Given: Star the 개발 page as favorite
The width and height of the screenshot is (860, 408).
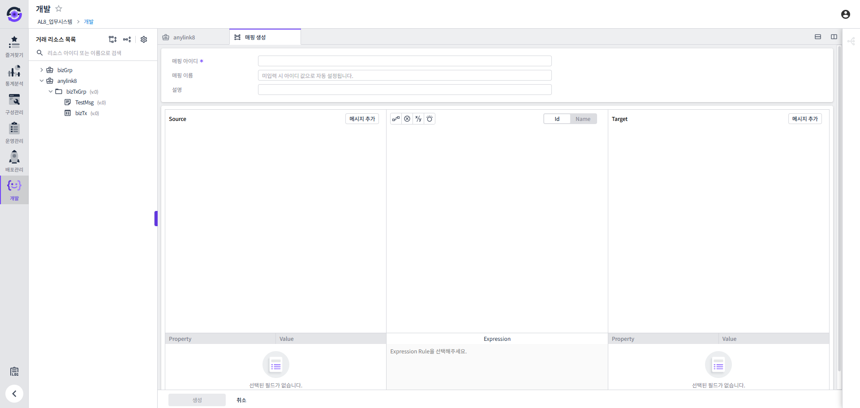Looking at the screenshot, I should coord(59,9).
